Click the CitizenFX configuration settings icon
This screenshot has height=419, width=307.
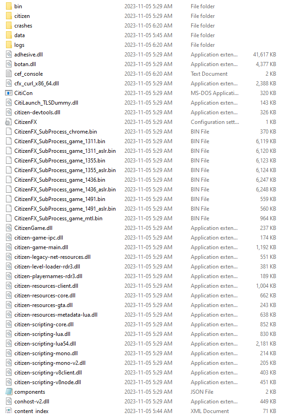pyautogui.click(x=9, y=122)
